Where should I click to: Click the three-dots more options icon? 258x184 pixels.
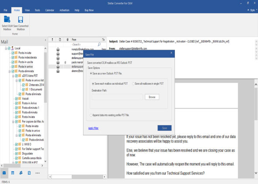(x=37, y=173)
